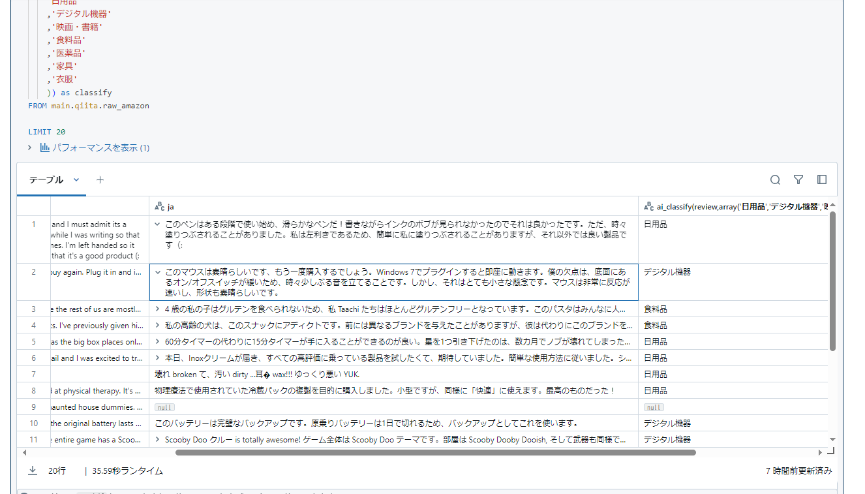This screenshot has width=865, height=494.
Task: Click 食料品 classify cell in row 3
Action: (x=733, y=309)
